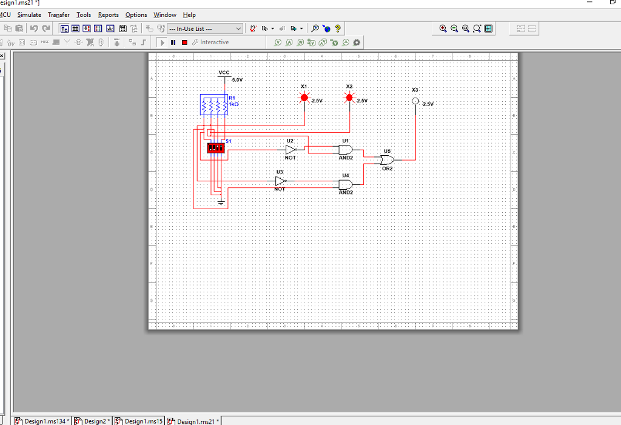The image size is (621, 425).
Task: Open the back annotate dropdown arrow
Action: point(301,28)
